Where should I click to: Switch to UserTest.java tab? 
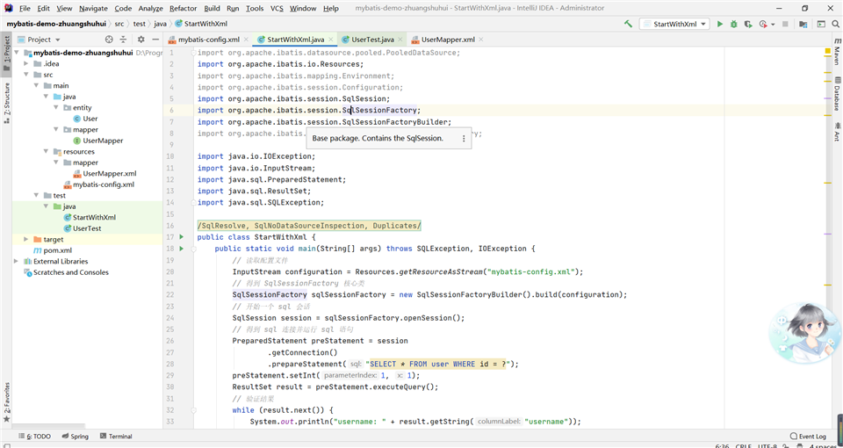point(372,40)
